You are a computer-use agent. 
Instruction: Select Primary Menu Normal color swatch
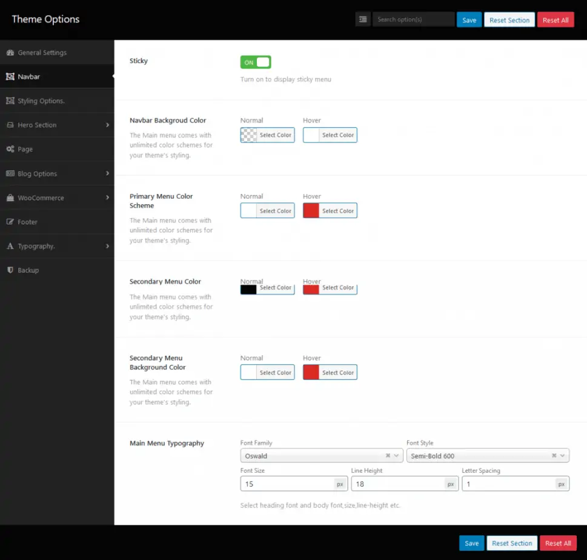(248, 210)
